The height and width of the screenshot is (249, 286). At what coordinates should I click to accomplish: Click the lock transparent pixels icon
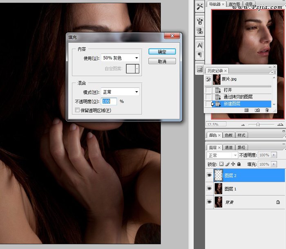[221, 164]
